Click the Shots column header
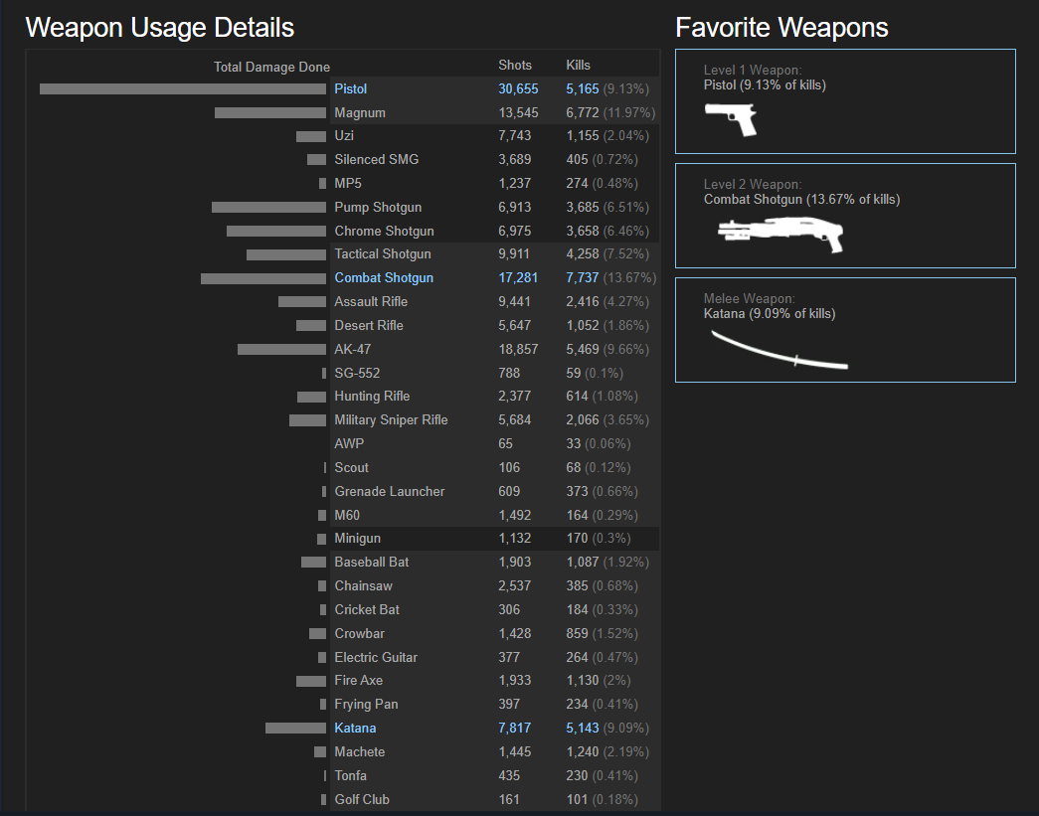Screen dimensions: 1039x816 click(515, 66)
